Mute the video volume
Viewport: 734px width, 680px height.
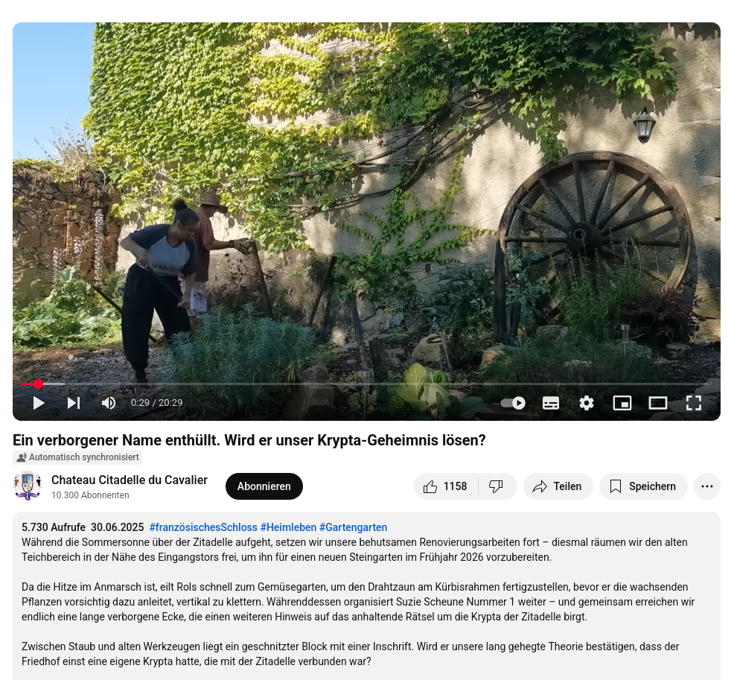pos(109,403)
